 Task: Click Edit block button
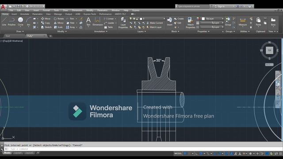[x=178, y=23]
